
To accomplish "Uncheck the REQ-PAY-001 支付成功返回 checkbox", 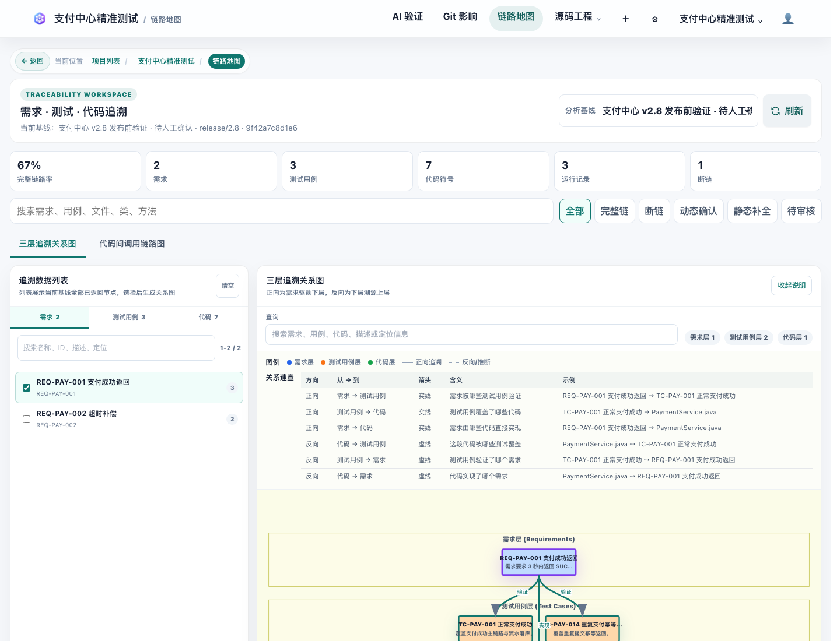I will 26,388.
